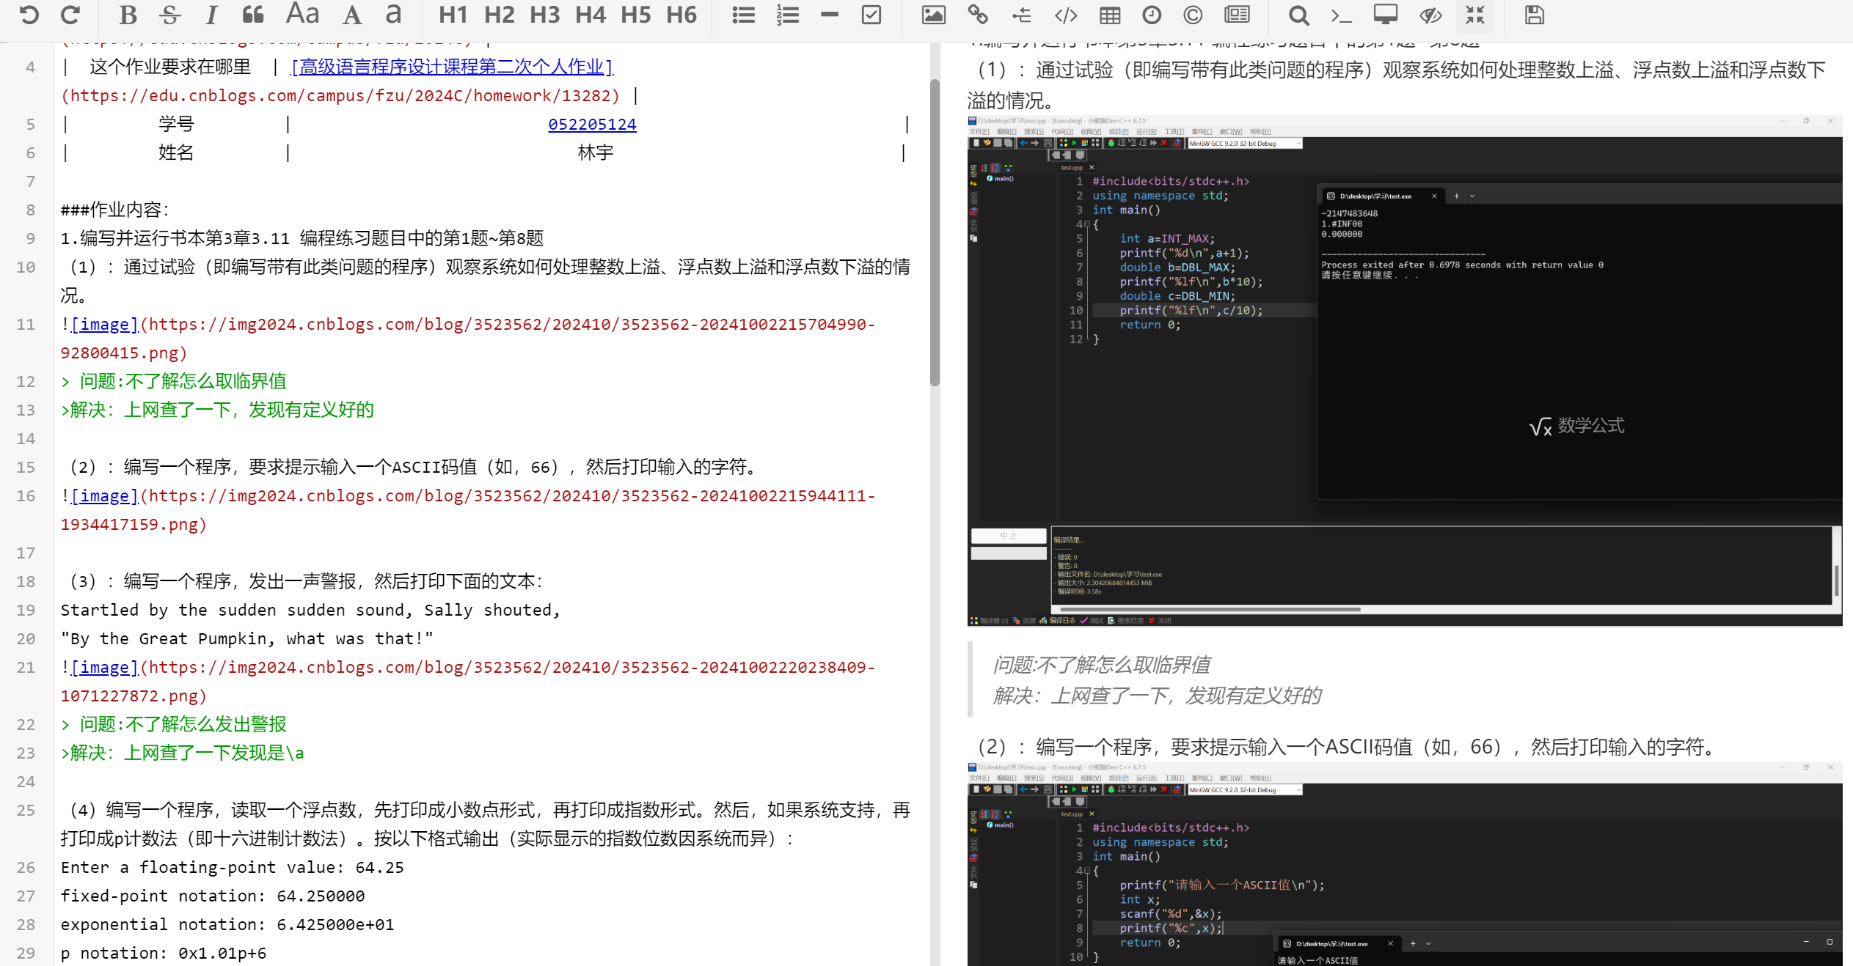Screen dimensions: 1853x966
Task: Click the newspaper page icon
Action: [1237, 15]
